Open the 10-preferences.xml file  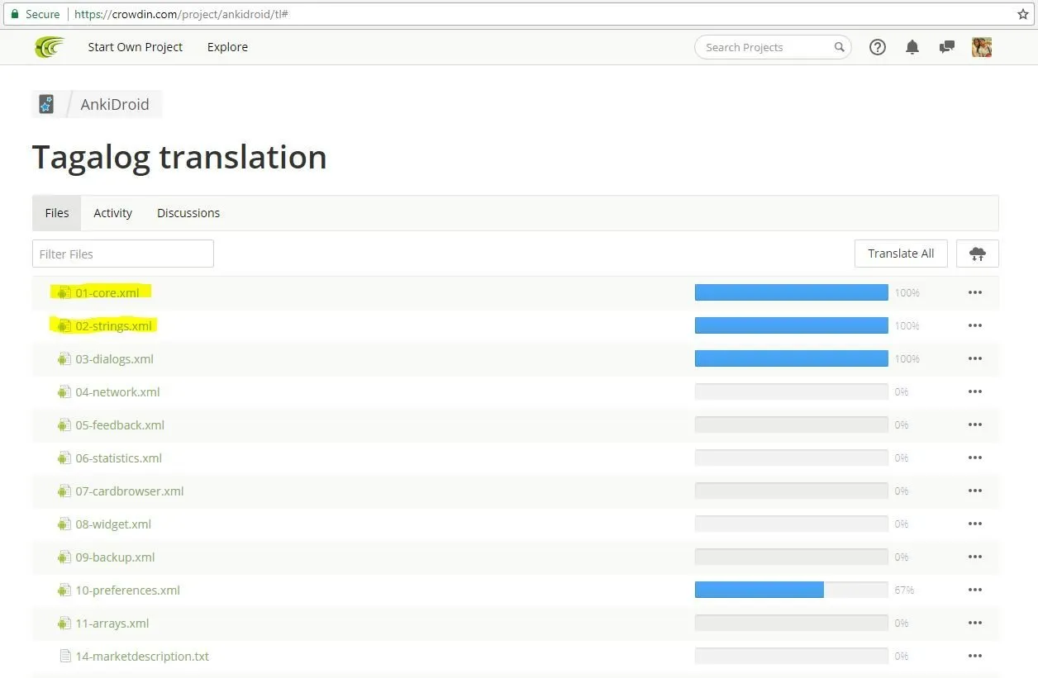click(x=128, y=590)
